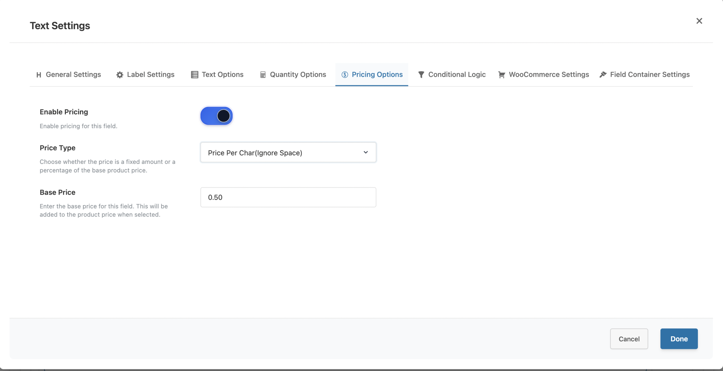This screenshot has height=371, width=723.
Task: Go to the Conditional Logic tab
Action: (x=457, y=75)
